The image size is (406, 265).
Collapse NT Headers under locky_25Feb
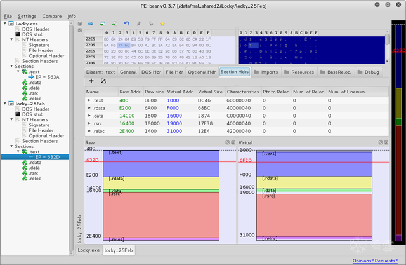pos(11,119)
